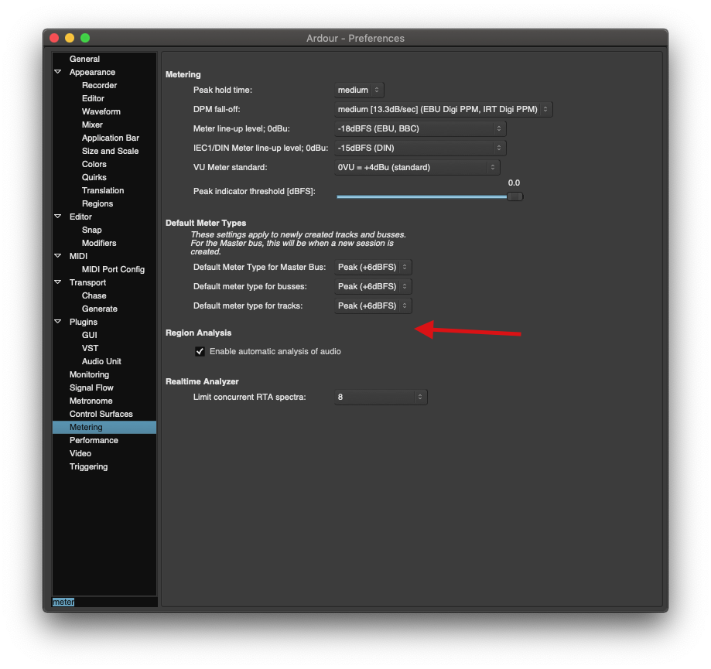The width and height of the screenshot is (711, 669).
Task: Collapse the MIDI section triangle
Action: pyautogui.click(x=58, y=256)
